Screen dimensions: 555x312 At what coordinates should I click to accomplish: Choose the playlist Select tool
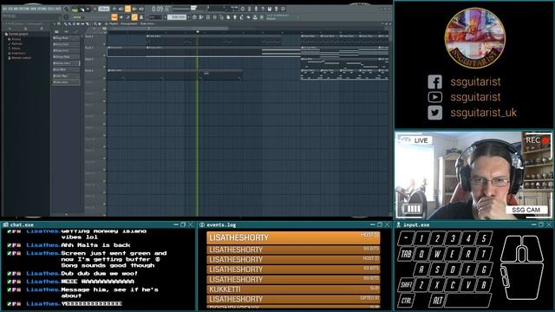[x=91, y=23]
